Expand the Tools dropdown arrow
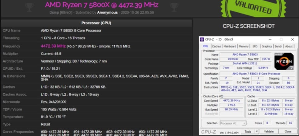The image size is (299, 136). coord(257,131)
